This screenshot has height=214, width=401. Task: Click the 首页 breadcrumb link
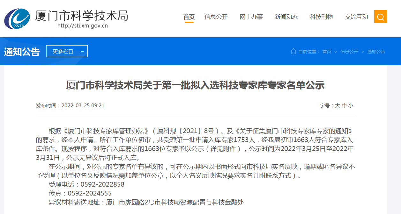pos(327,52)
